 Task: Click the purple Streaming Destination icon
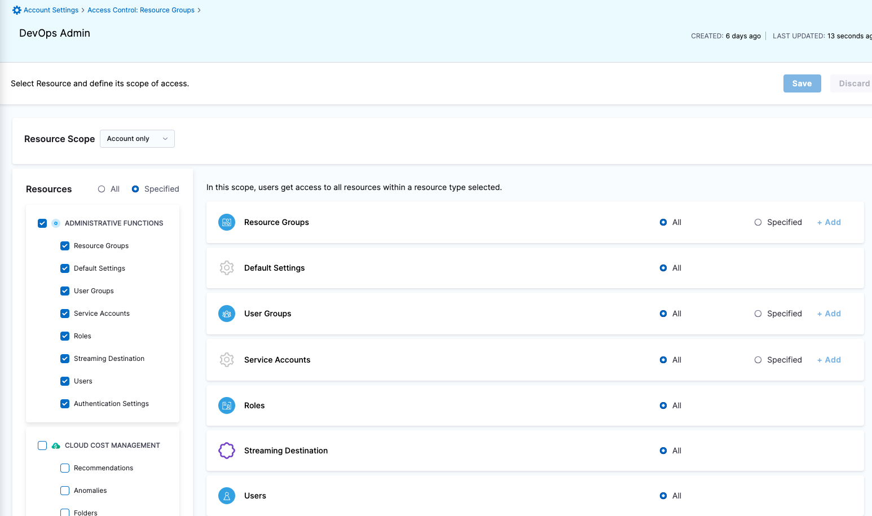pyautogui.click(x=226, y=451)
